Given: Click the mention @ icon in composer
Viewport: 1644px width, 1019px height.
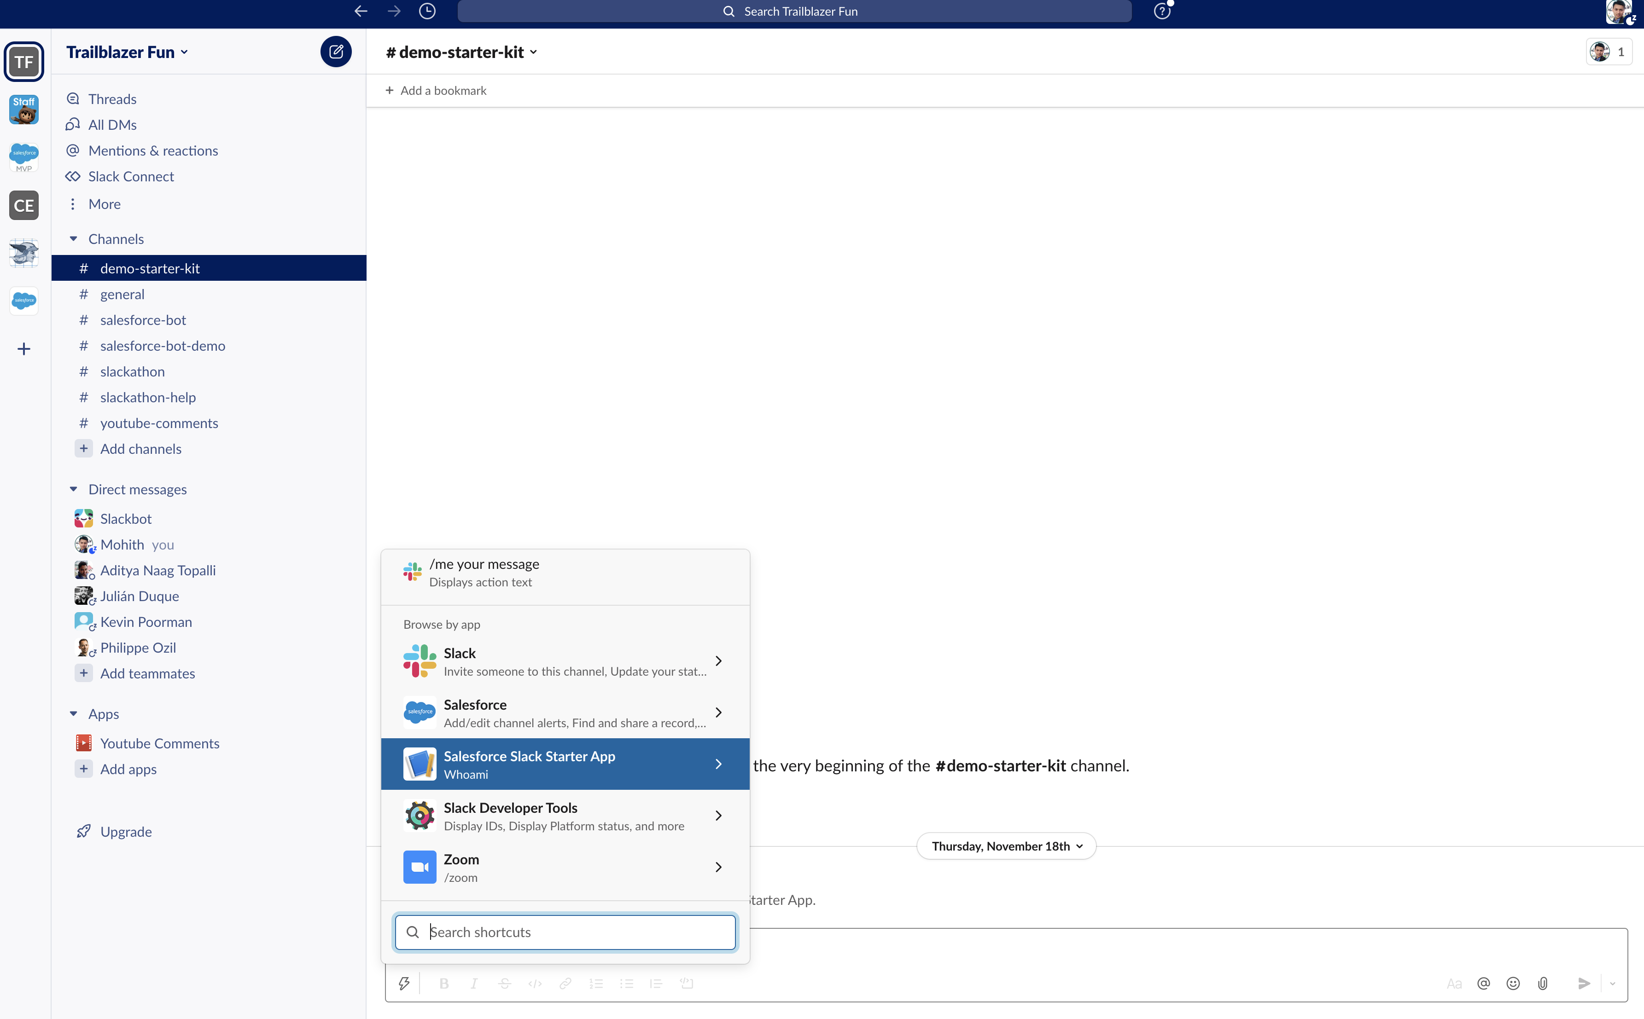Looking at the screenshot, I should click(1483, 983).
